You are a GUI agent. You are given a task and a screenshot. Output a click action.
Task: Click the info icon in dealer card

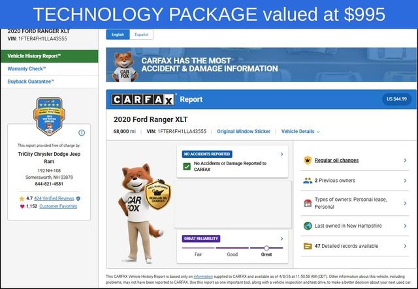[82, 132]
